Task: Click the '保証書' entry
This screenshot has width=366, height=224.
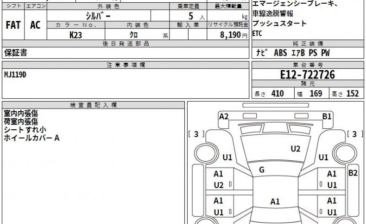Action: click(16, 53)
